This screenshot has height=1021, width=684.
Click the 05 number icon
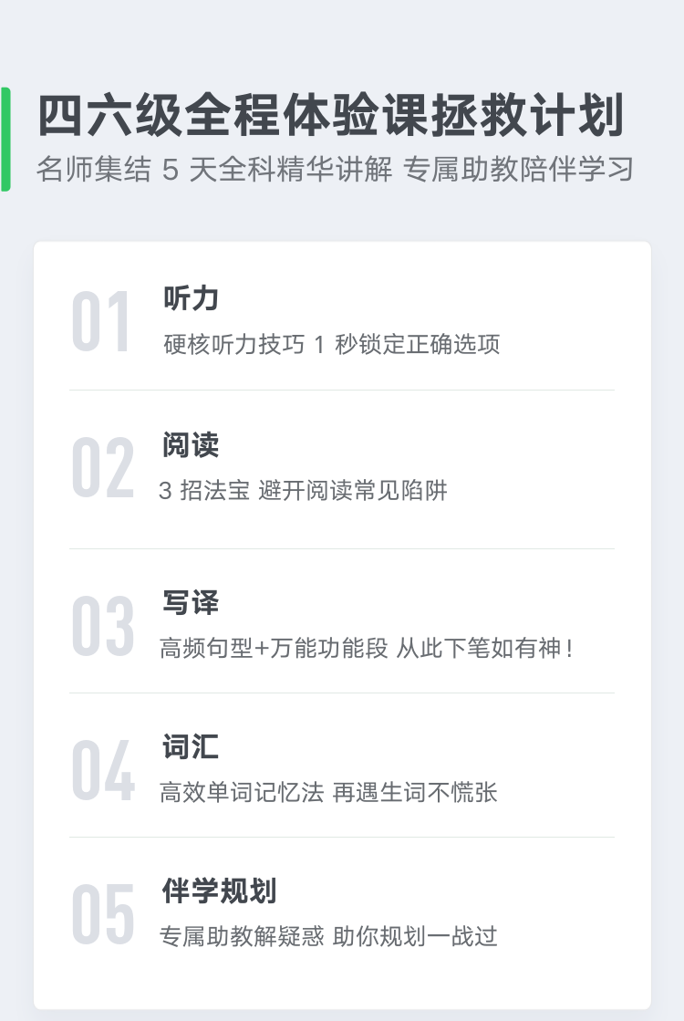click(103, 914)
